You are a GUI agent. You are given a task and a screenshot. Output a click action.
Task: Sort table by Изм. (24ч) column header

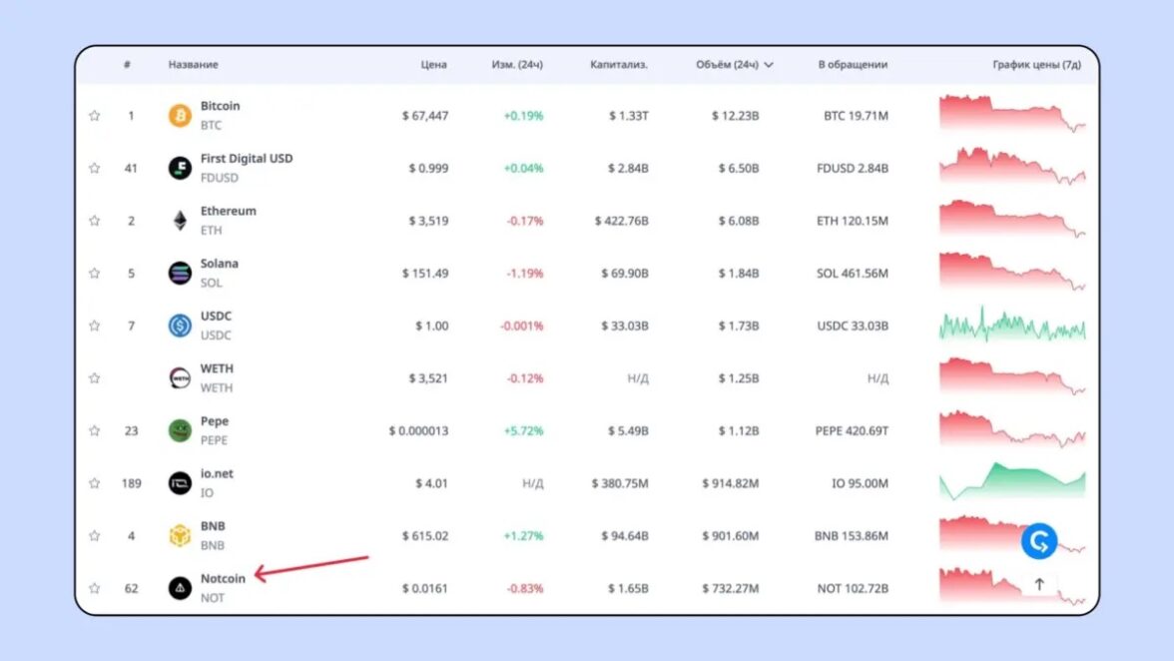pyautogui.click(x=517, y=65)
